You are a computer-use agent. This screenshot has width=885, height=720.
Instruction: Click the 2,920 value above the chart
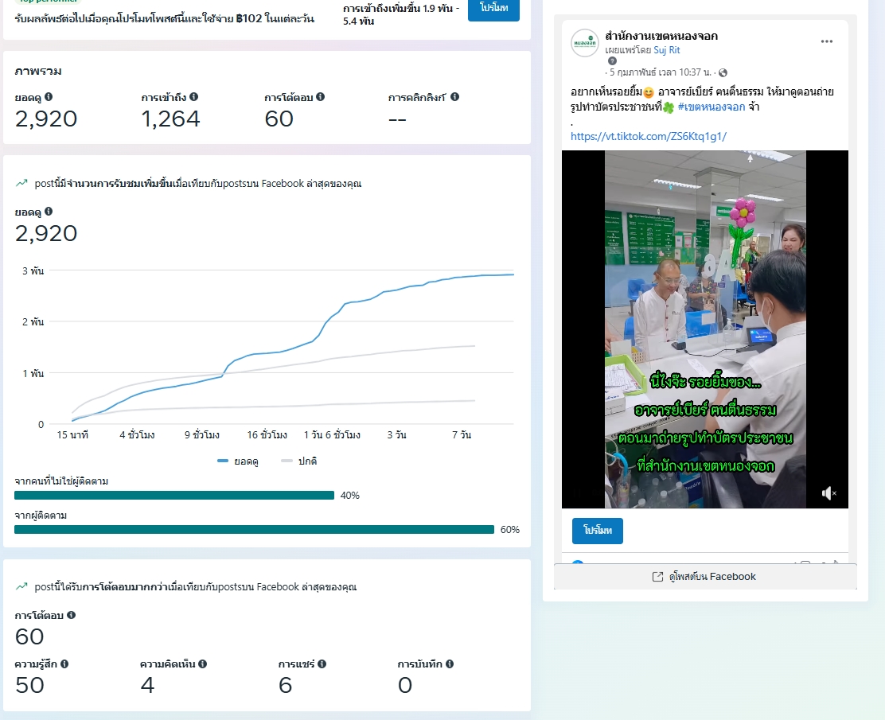[x=46, y=234]
